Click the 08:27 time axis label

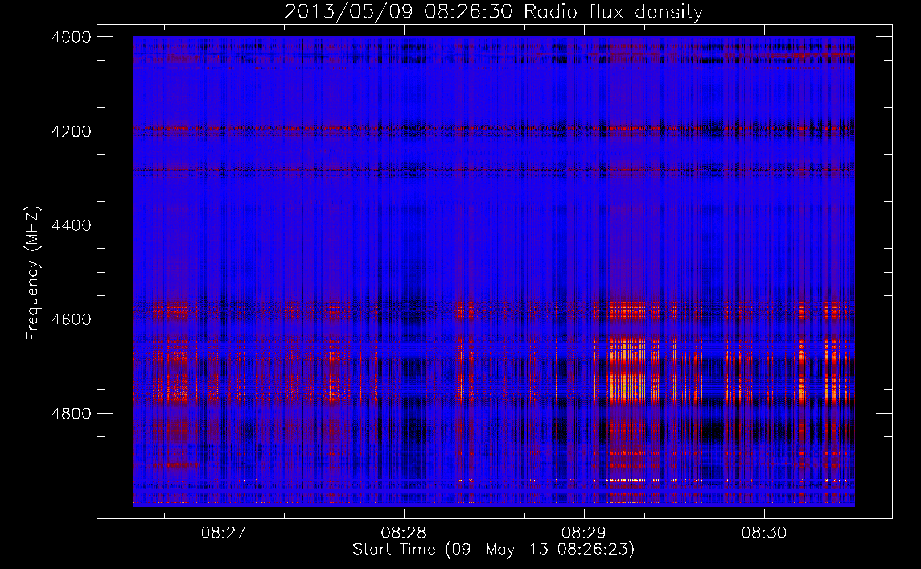click(224, 533)
